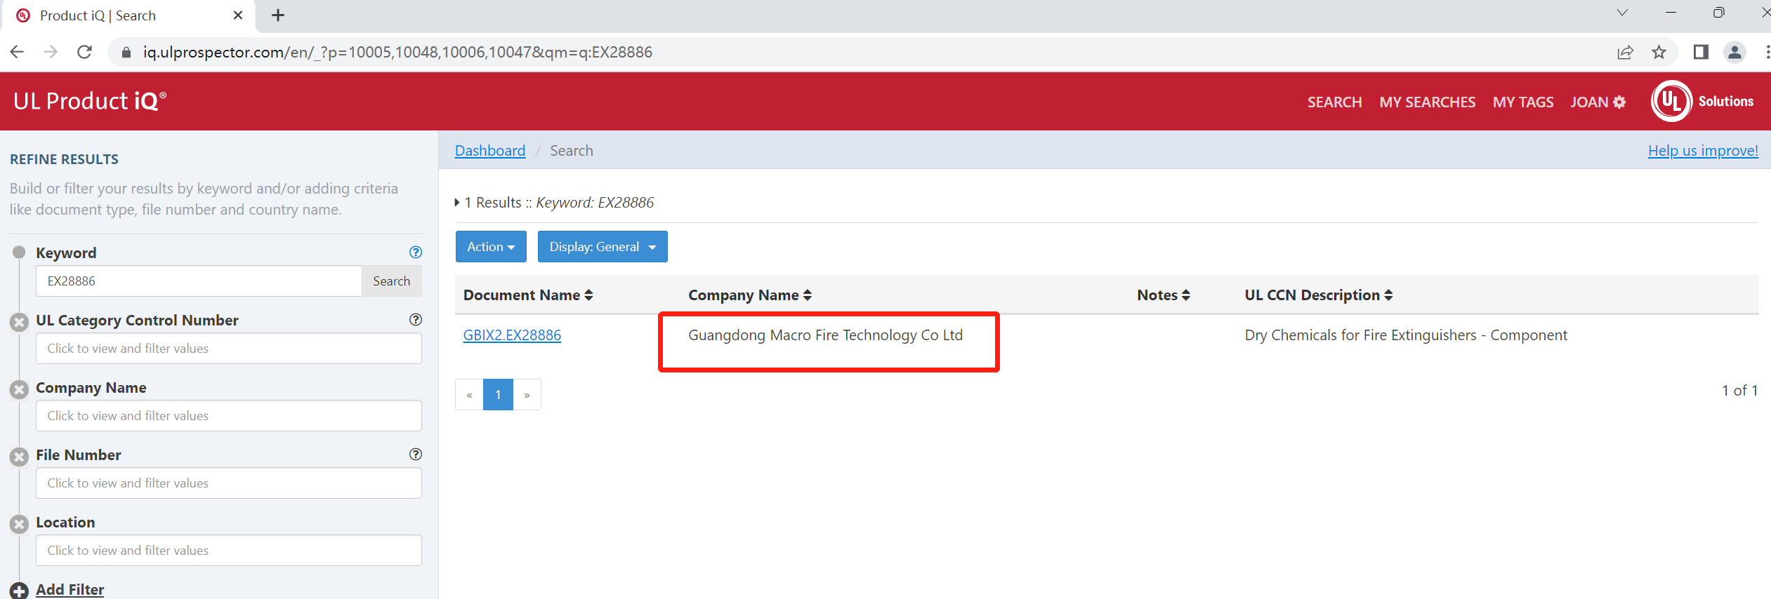Open the GBIX2.EX28886 document link
Image resolution: width=1771 pixels, height=599 pixels.
click(512, 335)
